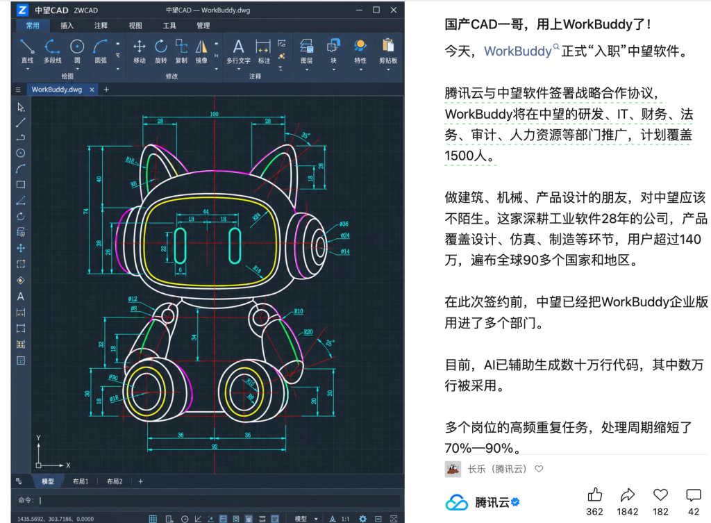Pick the rectangle tool in left toolbar

coord(20,185)
